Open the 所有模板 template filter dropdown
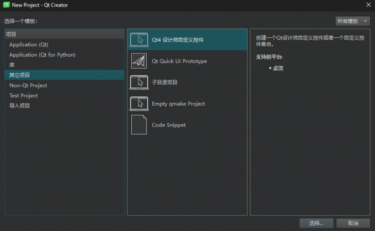The width and height of the screenshot is (375, 231). [x=353, y=21]
